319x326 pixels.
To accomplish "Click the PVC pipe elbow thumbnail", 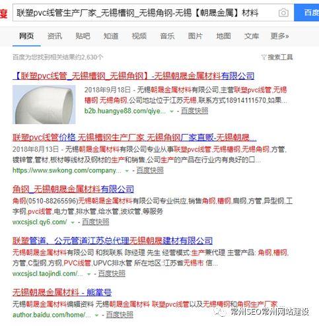I will click(x=44, y=105).
